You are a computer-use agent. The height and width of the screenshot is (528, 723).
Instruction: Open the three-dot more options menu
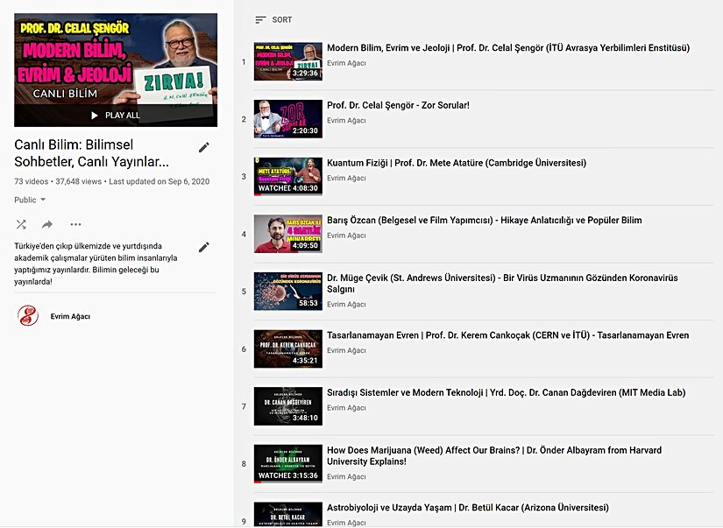pyautogui.click(x=75, y=225)
